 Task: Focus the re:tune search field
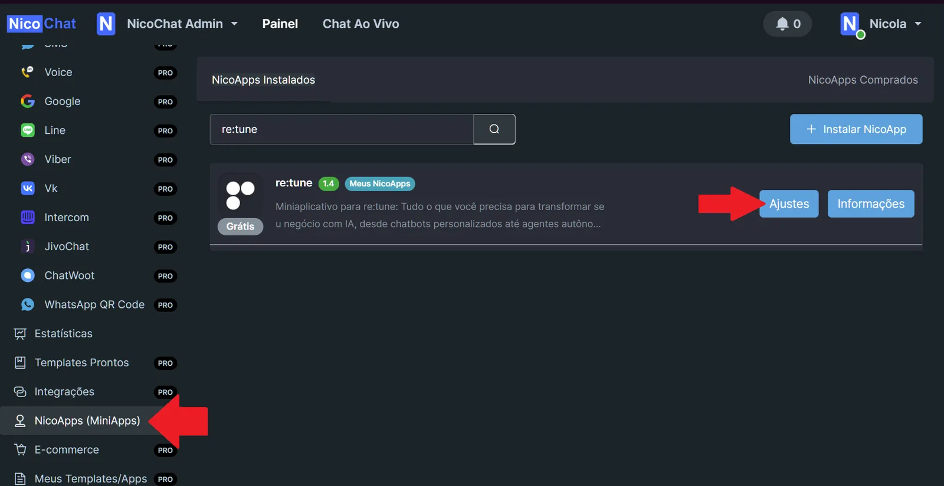click(x=342, y=129)
